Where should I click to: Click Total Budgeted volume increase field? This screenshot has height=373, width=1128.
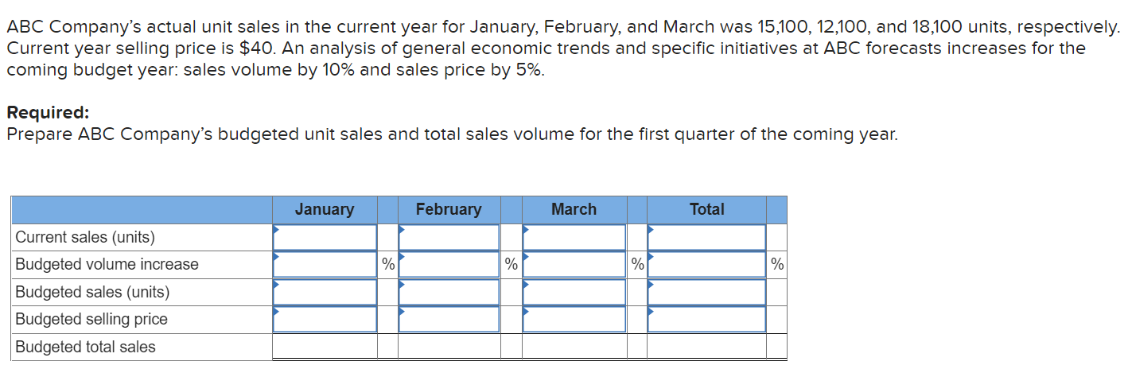(x=706, y=265)
